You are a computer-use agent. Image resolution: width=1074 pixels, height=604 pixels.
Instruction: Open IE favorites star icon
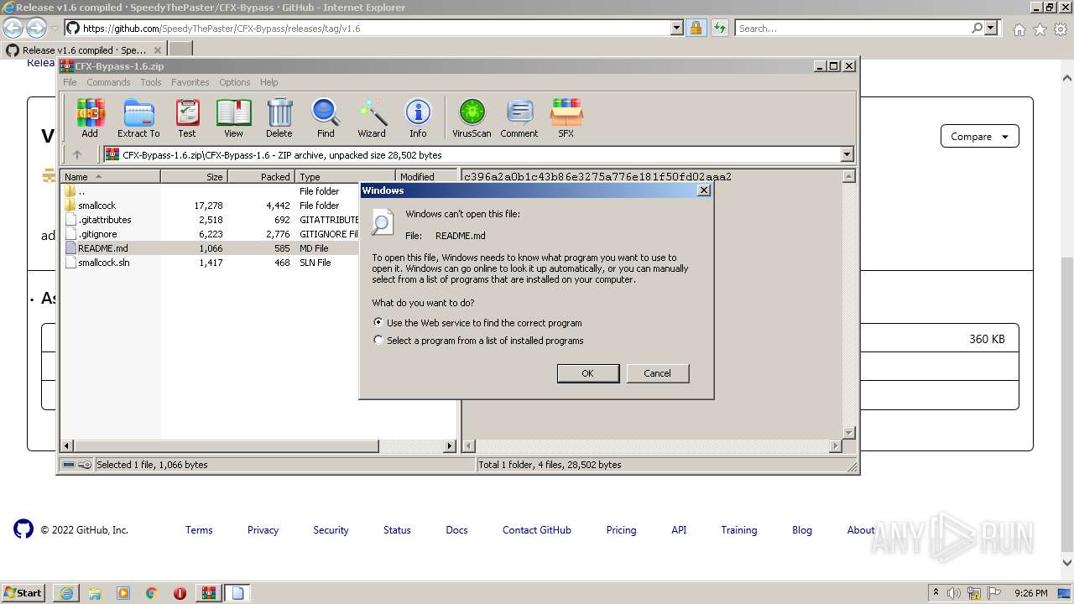pos(1040,29)
